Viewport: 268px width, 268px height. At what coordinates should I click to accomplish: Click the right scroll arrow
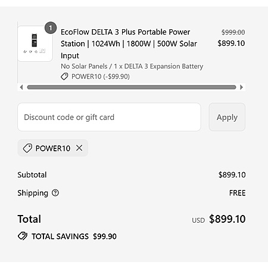241,87
